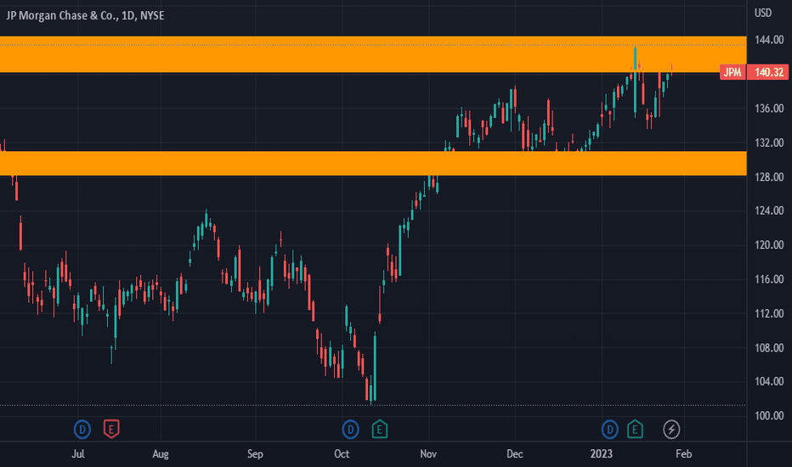The width and height of the screenshot is (792, 467).
Task: Select the lower orange support zone
Action: (x=373, y=163)
